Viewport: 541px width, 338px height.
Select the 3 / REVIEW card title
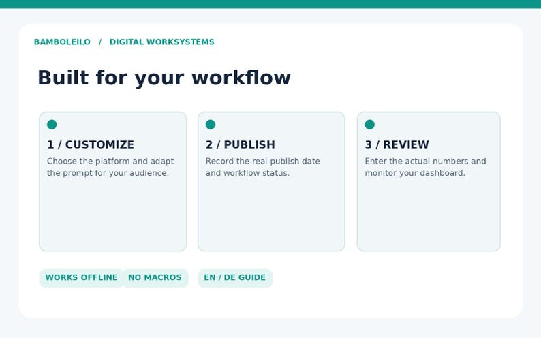tap(397, 144)
